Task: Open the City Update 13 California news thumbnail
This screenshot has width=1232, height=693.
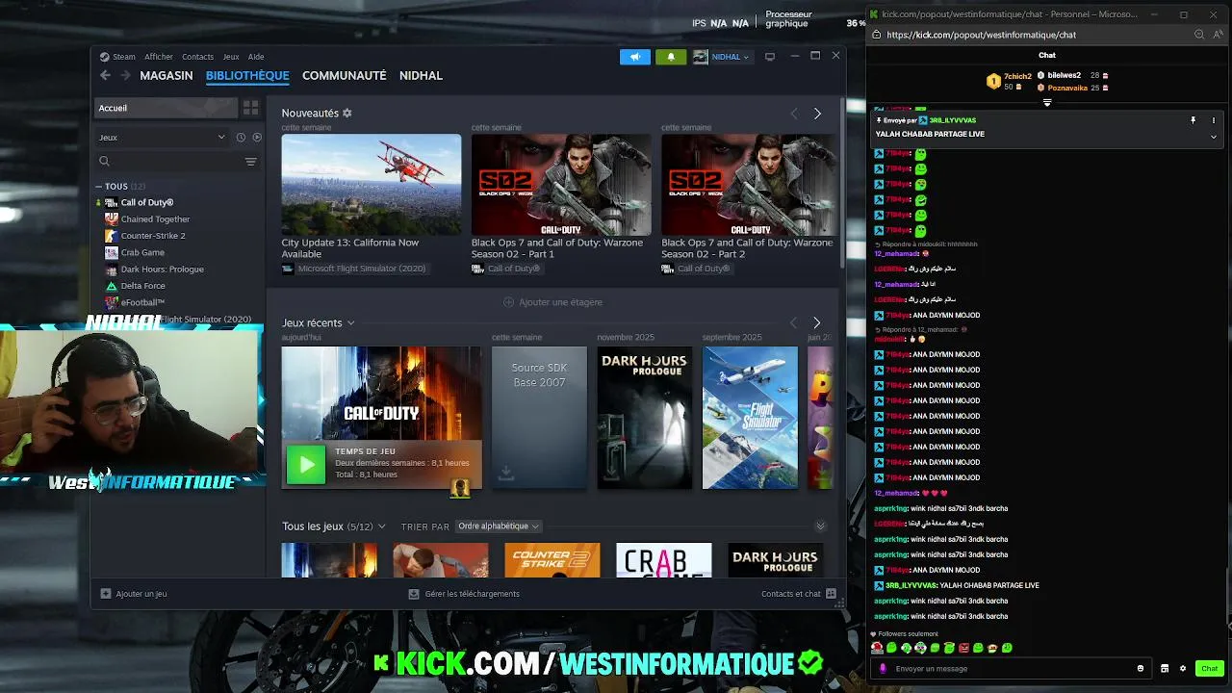Action: 372,185
